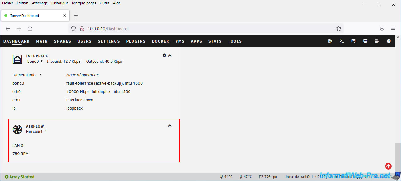Viewport: 401px width, 181px height.
Task: Open the system log icon
Action: [x=377, y=41]
